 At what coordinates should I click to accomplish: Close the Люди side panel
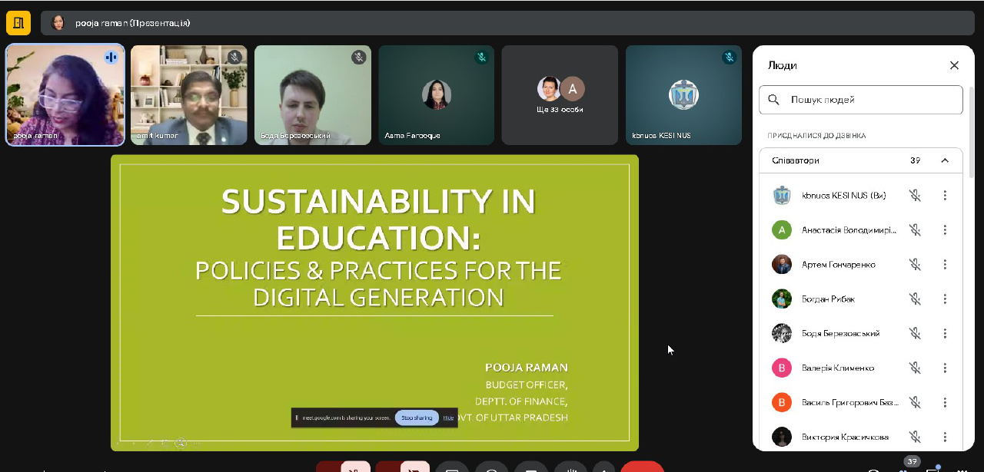(954, 65)
